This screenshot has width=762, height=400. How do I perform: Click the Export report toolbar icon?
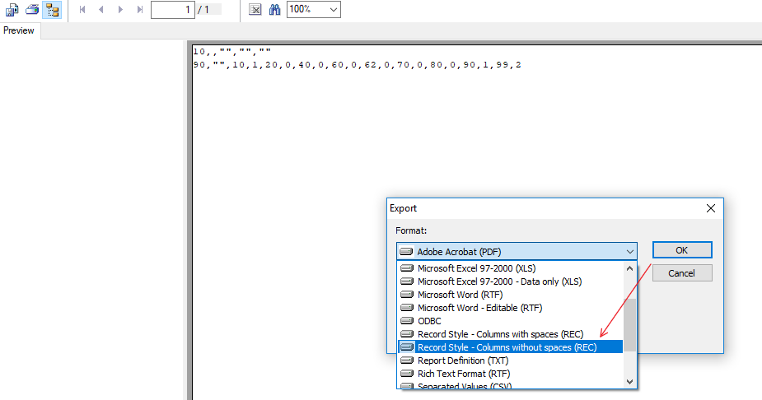click(x=12, y=10)
